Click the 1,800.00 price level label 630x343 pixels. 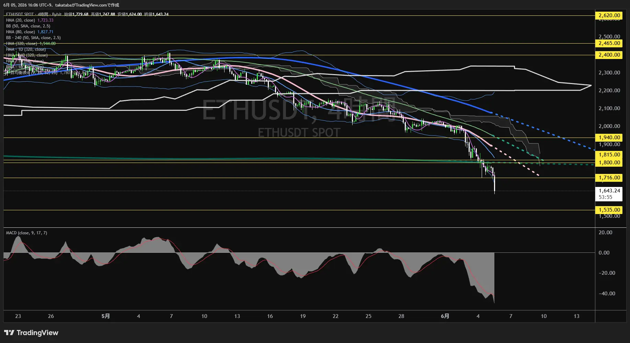pyautogui.click(x=609, y=163)
